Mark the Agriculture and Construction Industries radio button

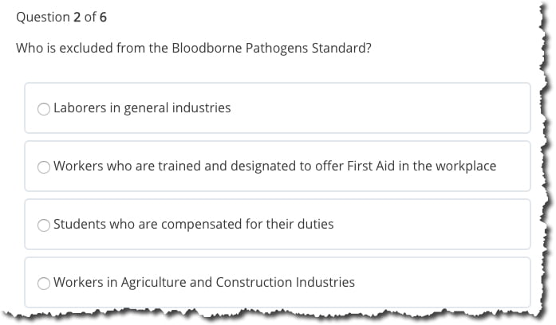44,283
